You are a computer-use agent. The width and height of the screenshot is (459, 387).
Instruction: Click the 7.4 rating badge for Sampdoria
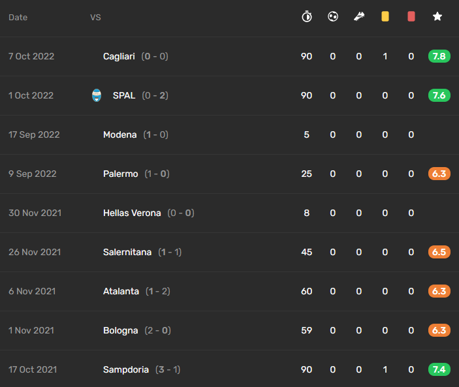click(439, 369)
